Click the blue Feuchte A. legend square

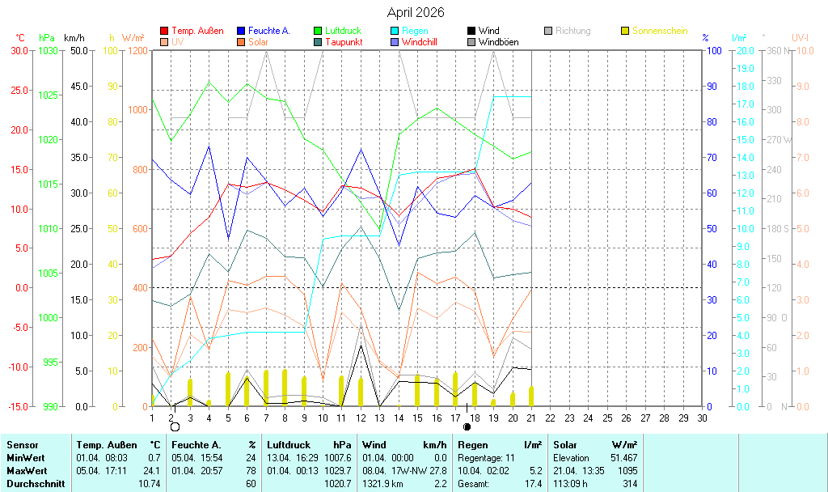coord(242,32)
